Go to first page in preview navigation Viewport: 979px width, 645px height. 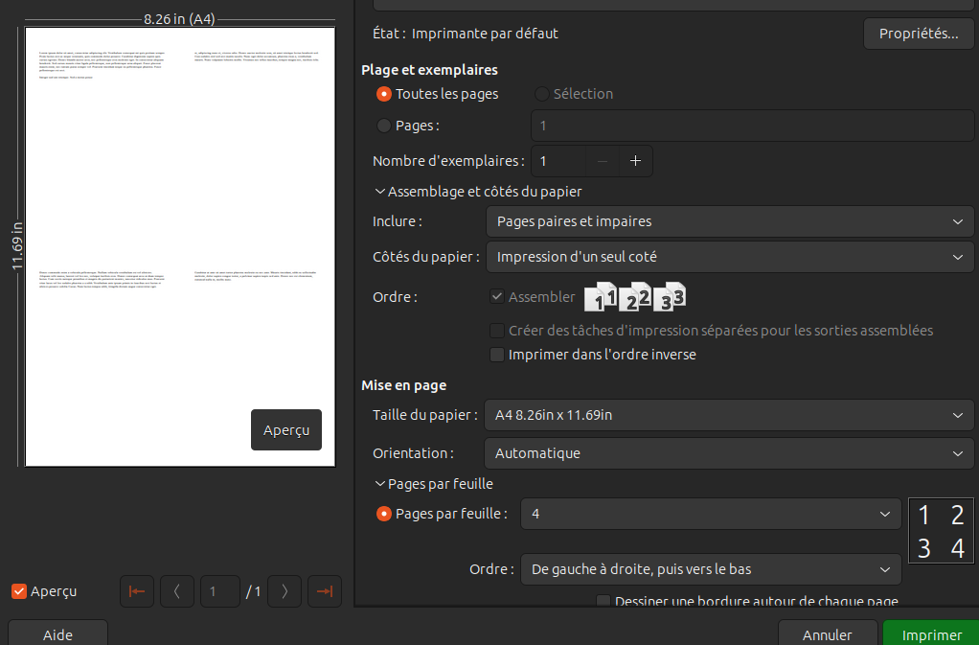point(137,591)
